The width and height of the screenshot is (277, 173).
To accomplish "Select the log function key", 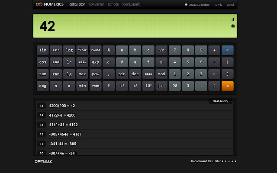I will coord(69,50).
